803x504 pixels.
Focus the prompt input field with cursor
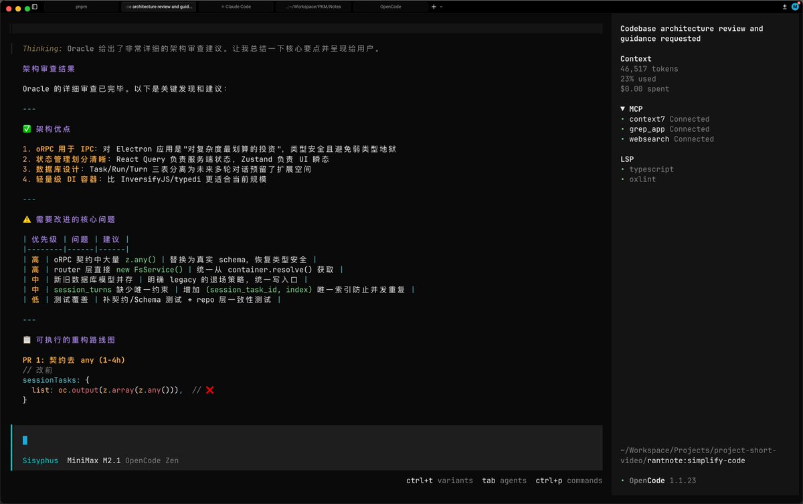pyautogui.click(x=306, y=440)
